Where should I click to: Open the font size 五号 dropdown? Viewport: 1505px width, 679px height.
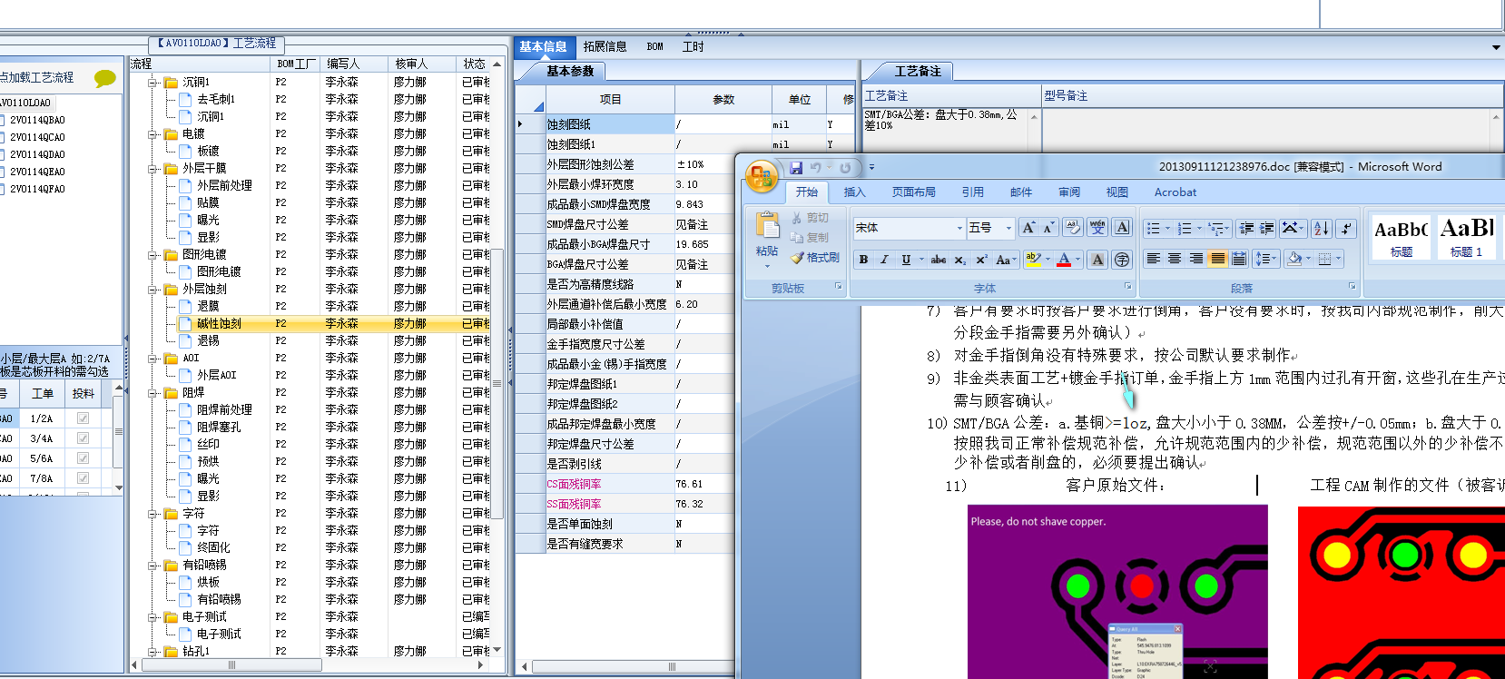(1008, 228)
